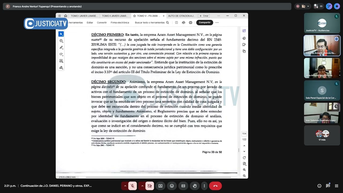Select Ivan Salomon Guerrero Lopez video tile
The width and height of the screenshot is (343, 193).
[322, 113]
